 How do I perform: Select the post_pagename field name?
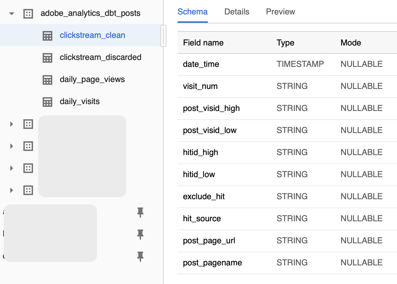tap(212, 263)
